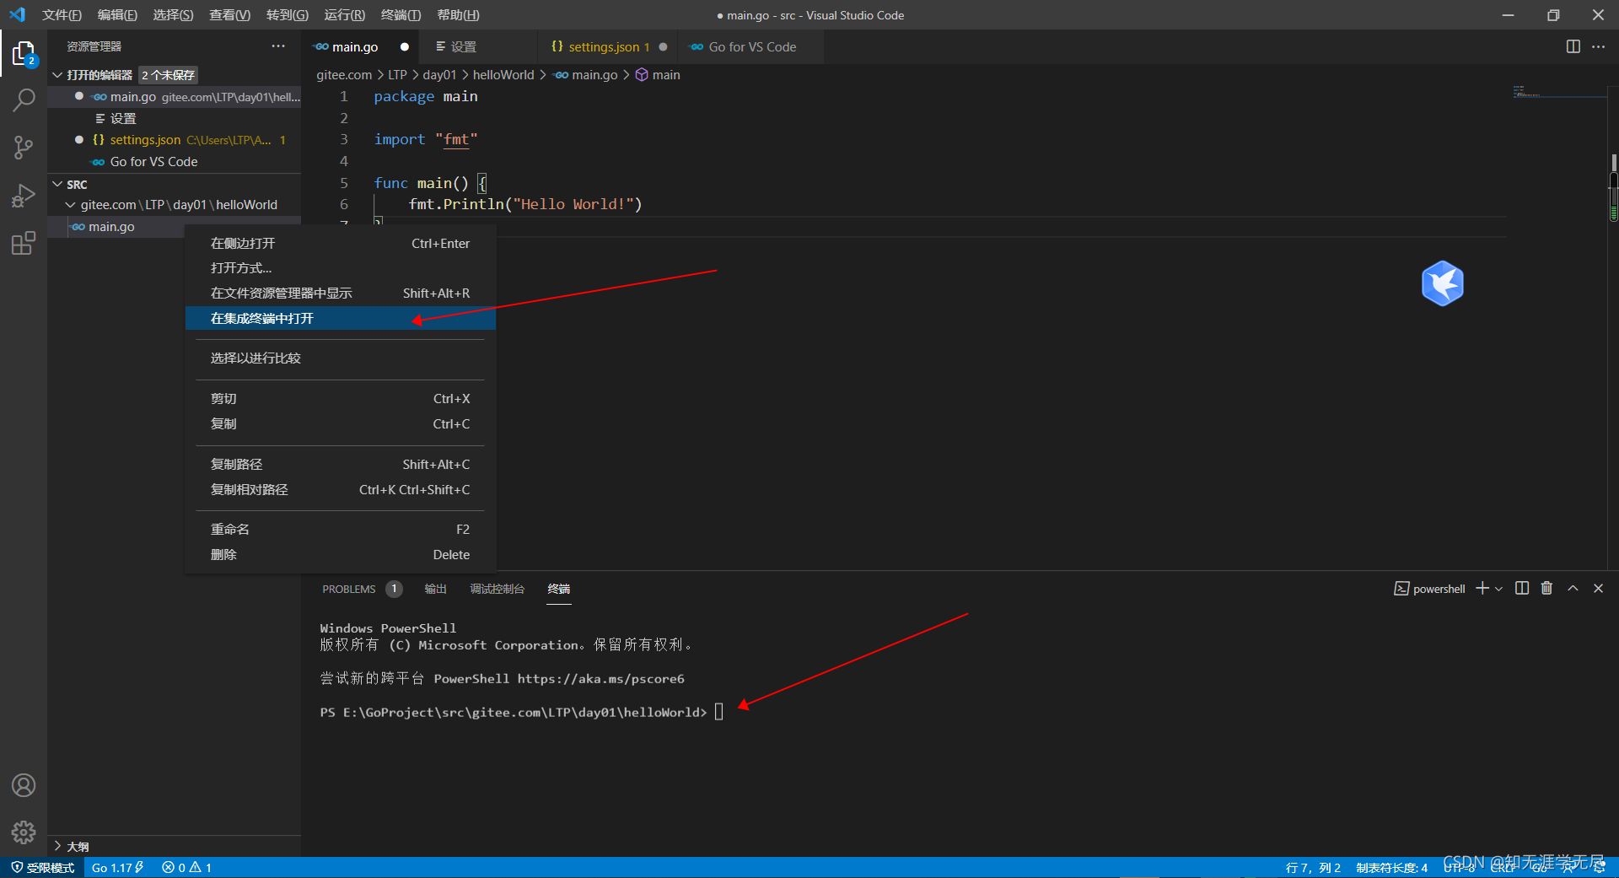
Task: Choose Open to the Side menu entry
Action: point(340,244)
